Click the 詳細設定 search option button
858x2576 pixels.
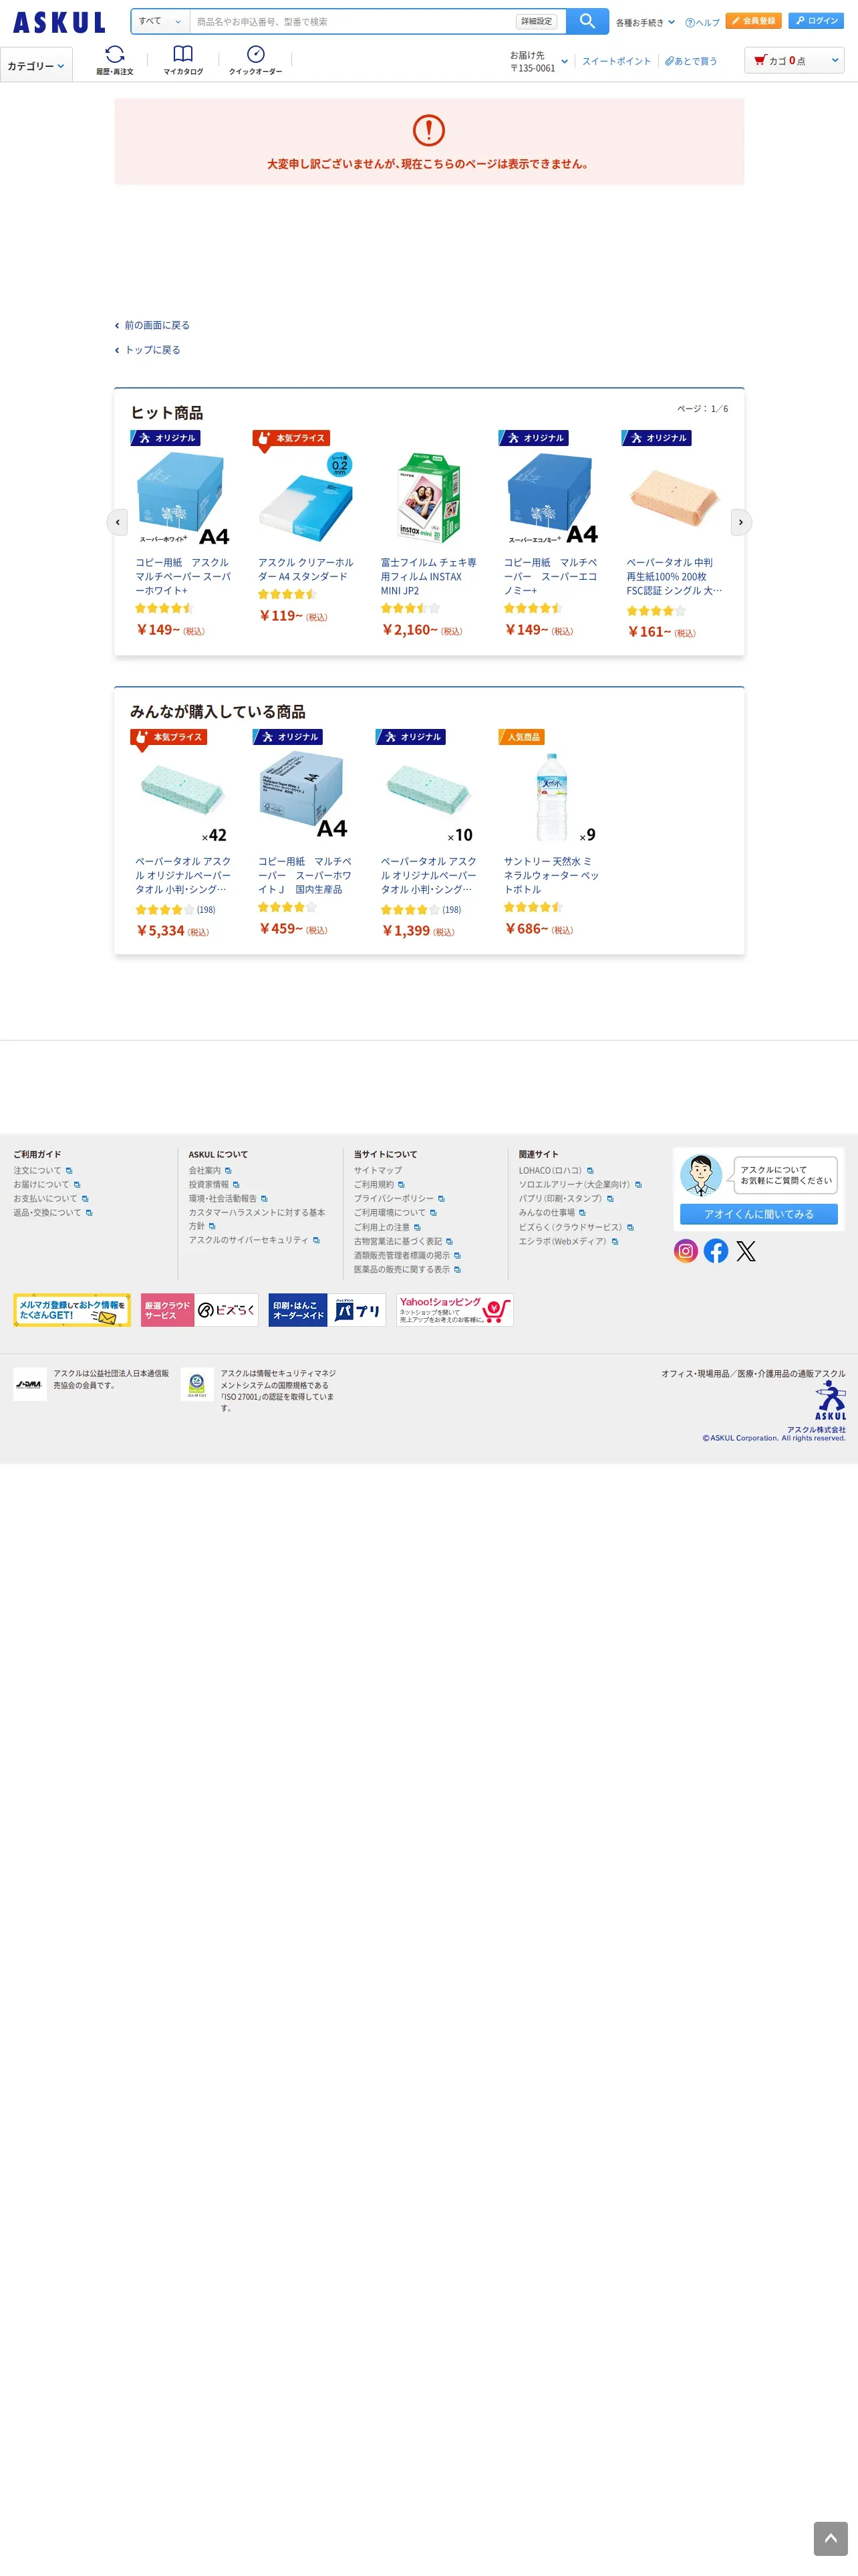click(x=537, y=21)
